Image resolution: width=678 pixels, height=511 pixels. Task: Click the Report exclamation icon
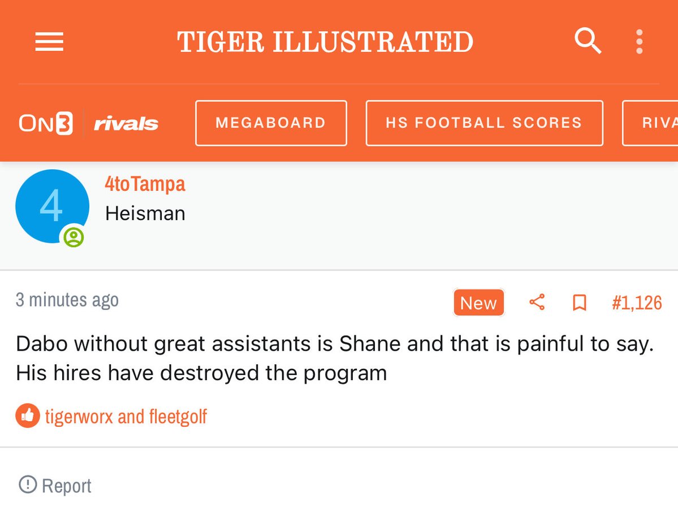tap(27, 484)
